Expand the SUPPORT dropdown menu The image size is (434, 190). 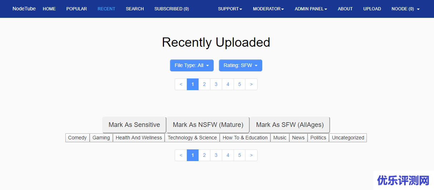(x=230, y=9)
